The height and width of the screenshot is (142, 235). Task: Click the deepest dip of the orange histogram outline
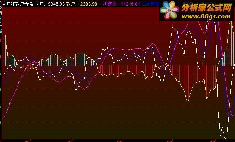click(x=188, y=100)
